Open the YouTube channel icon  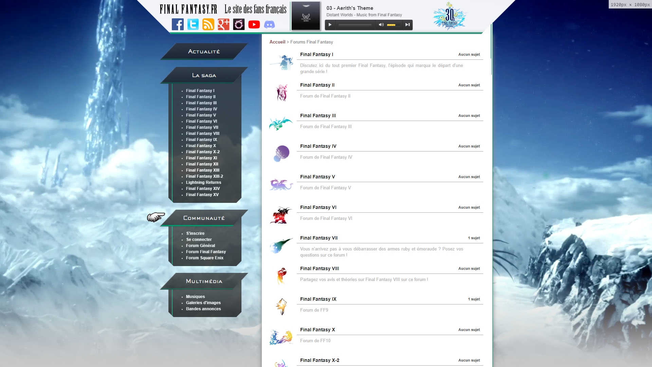click(x=254, y=24)
